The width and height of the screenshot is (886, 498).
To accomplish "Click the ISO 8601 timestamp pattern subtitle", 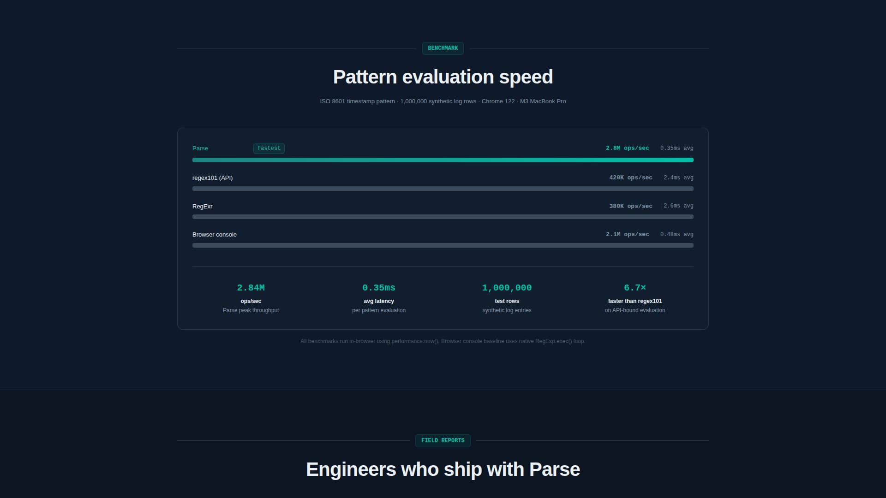I will tap(443, 101).
